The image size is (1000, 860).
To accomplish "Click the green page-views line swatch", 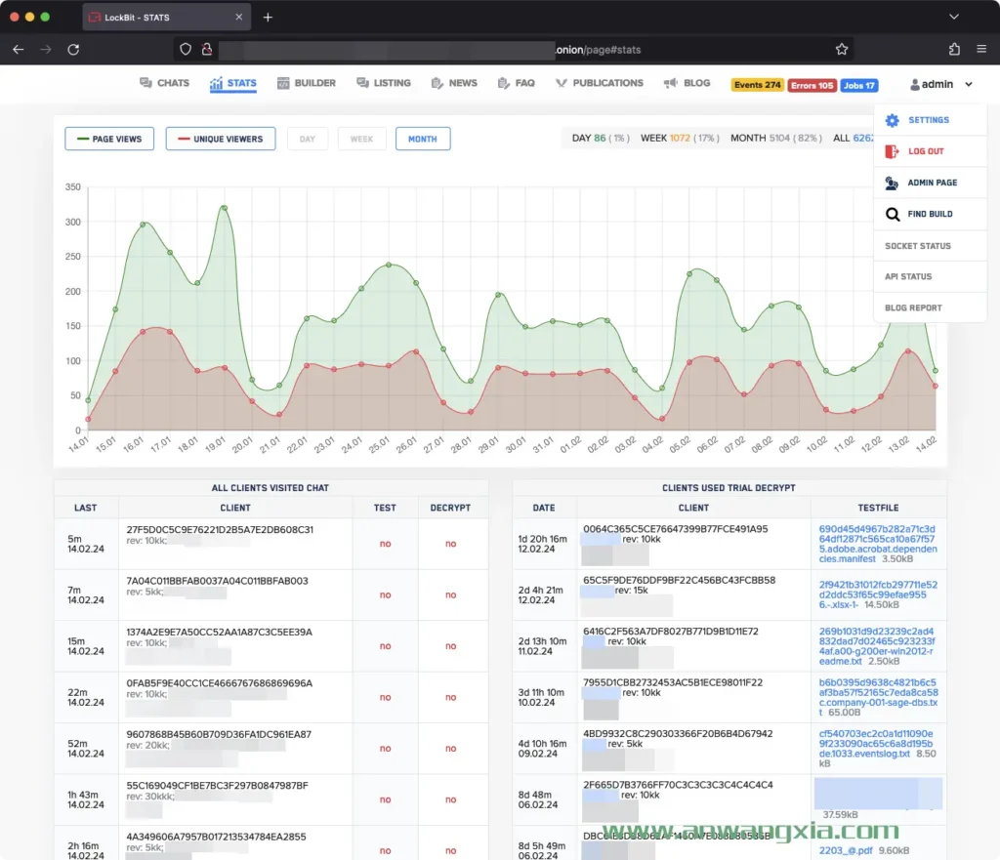I will click(83, 139).
